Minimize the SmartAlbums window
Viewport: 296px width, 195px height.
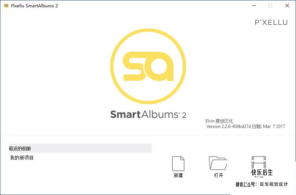[x=254, y=5]
